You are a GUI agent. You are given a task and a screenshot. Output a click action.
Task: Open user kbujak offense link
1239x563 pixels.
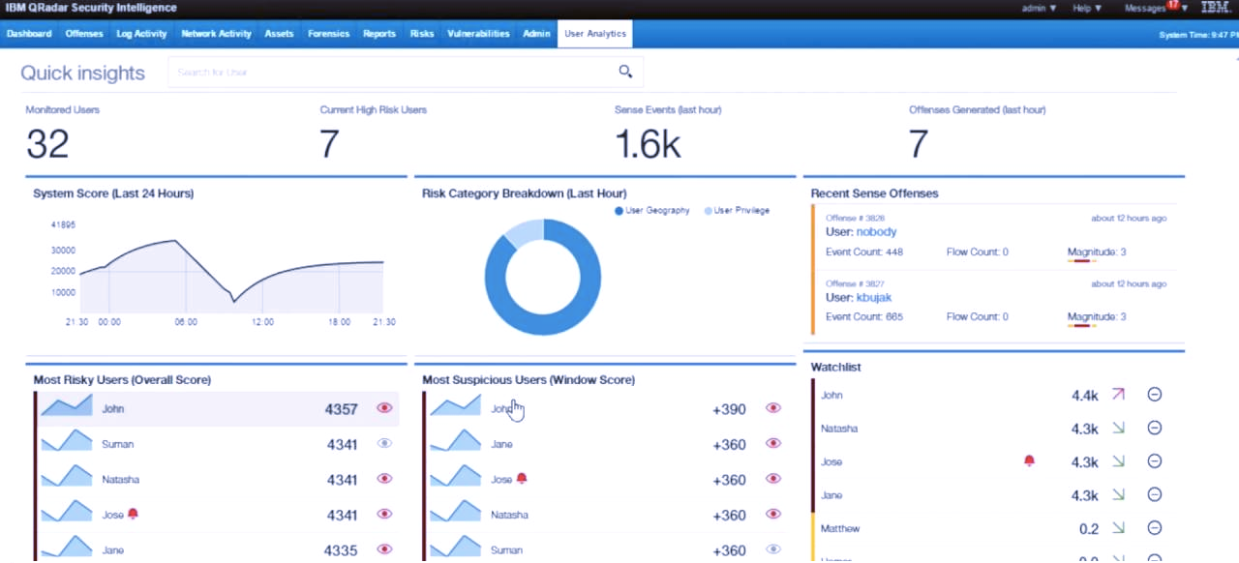pos(874,297)
